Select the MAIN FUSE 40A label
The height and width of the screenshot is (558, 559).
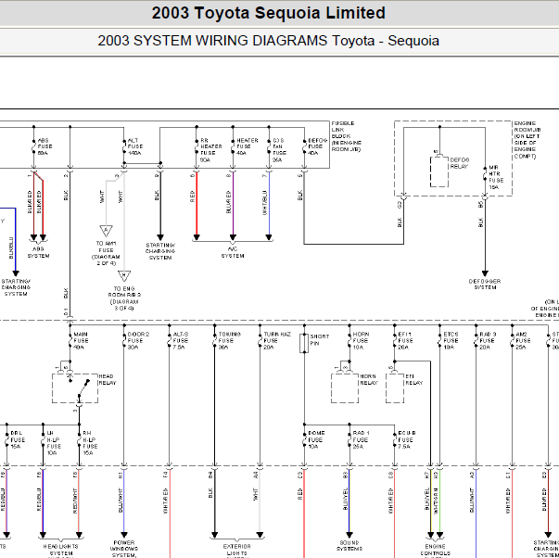click(x=81, y=340)
